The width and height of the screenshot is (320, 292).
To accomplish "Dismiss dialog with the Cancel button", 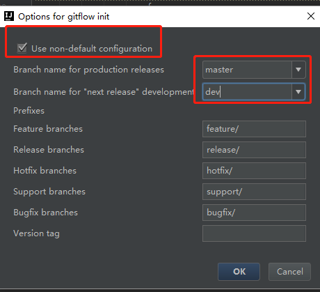I will coord(289,272).
